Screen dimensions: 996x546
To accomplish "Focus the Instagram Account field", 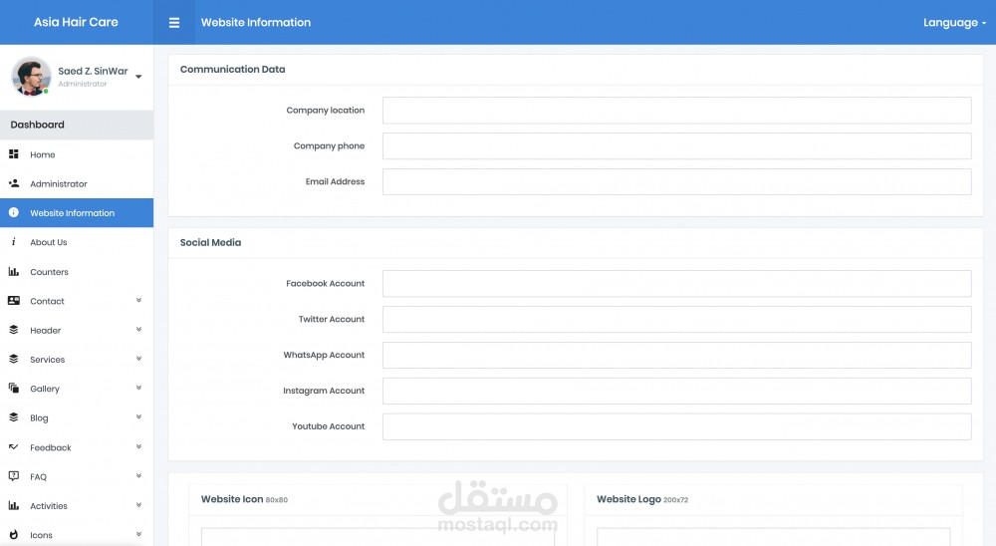I will click(x=676, y=391).
